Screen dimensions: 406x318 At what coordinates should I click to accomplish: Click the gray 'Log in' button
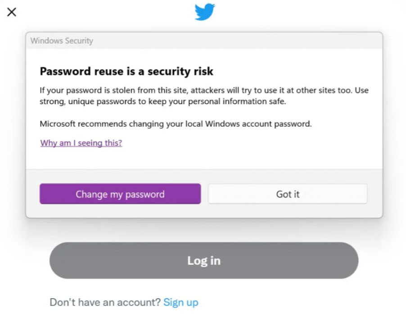pos(203,260)
